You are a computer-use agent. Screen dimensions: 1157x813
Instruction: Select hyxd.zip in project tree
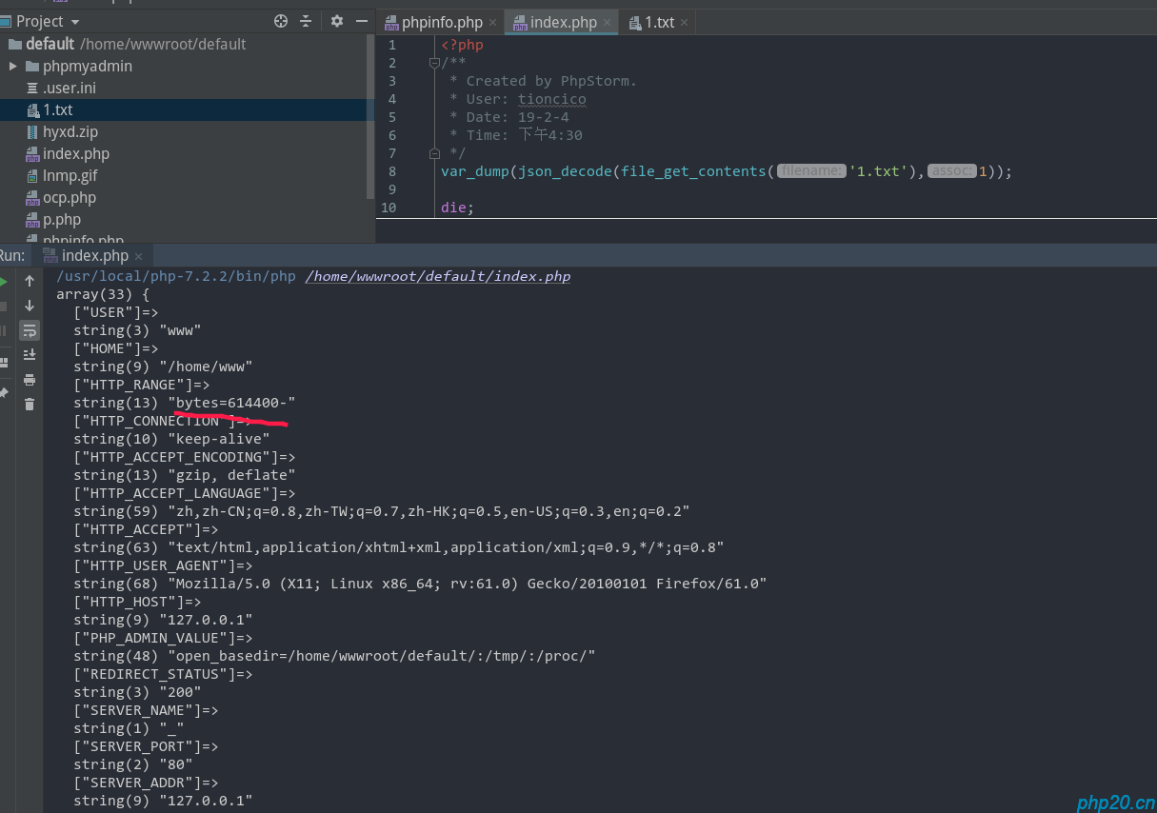point(70,131)
